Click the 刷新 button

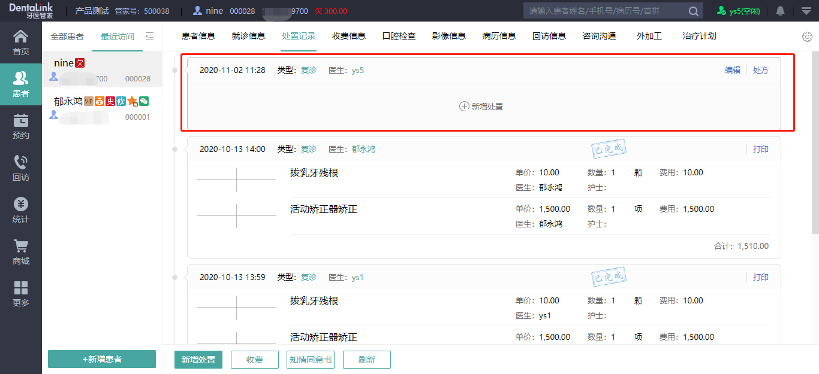coord(367,360)
